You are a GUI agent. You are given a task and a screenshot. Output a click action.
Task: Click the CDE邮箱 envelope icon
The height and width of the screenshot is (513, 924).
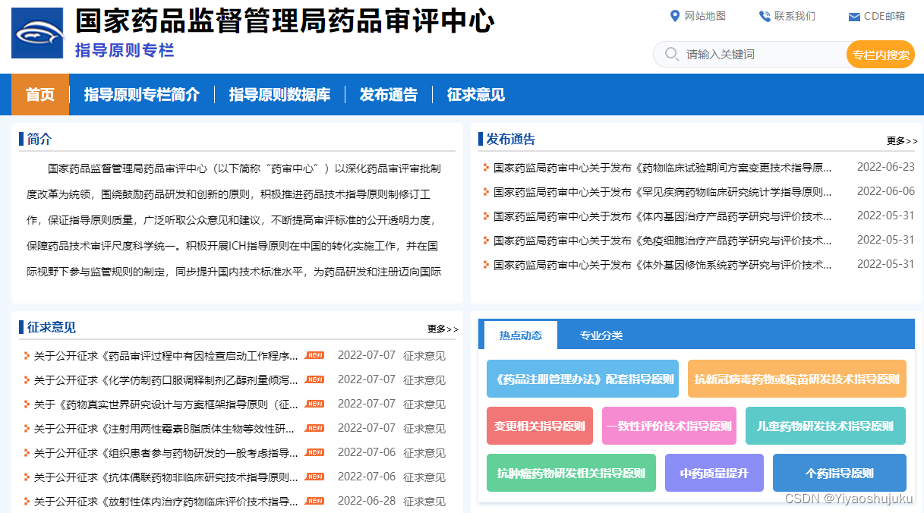click(854, 17)
